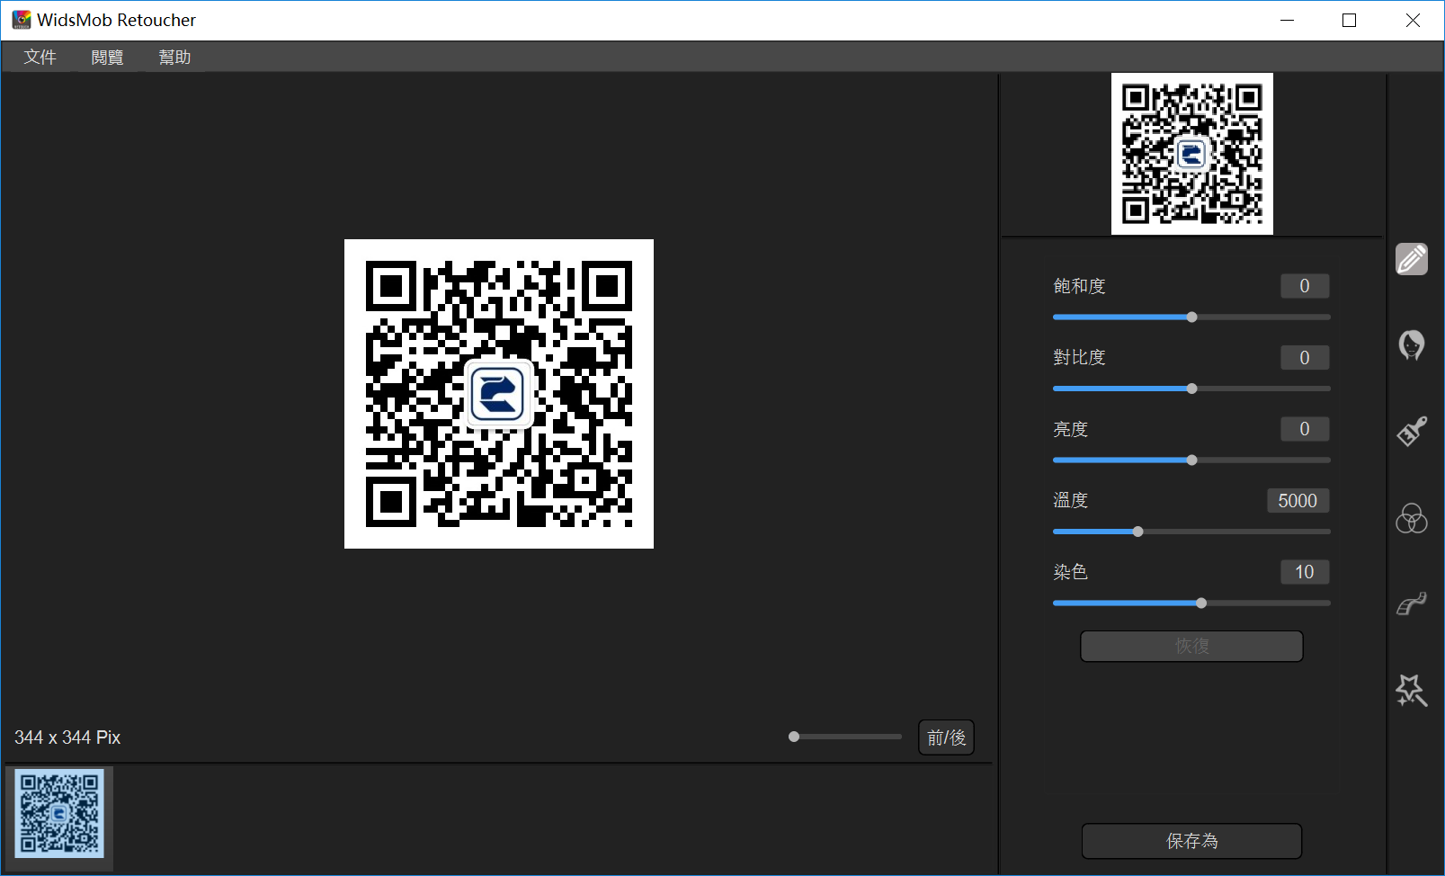Image resolution: width=1445 pixels, height=876 pixels.
Task: Open the 文件 menu
Action: point(40,57)
